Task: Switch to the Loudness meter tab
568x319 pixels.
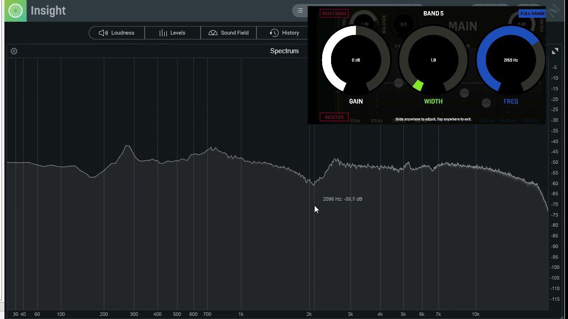Action: (117, 33)
